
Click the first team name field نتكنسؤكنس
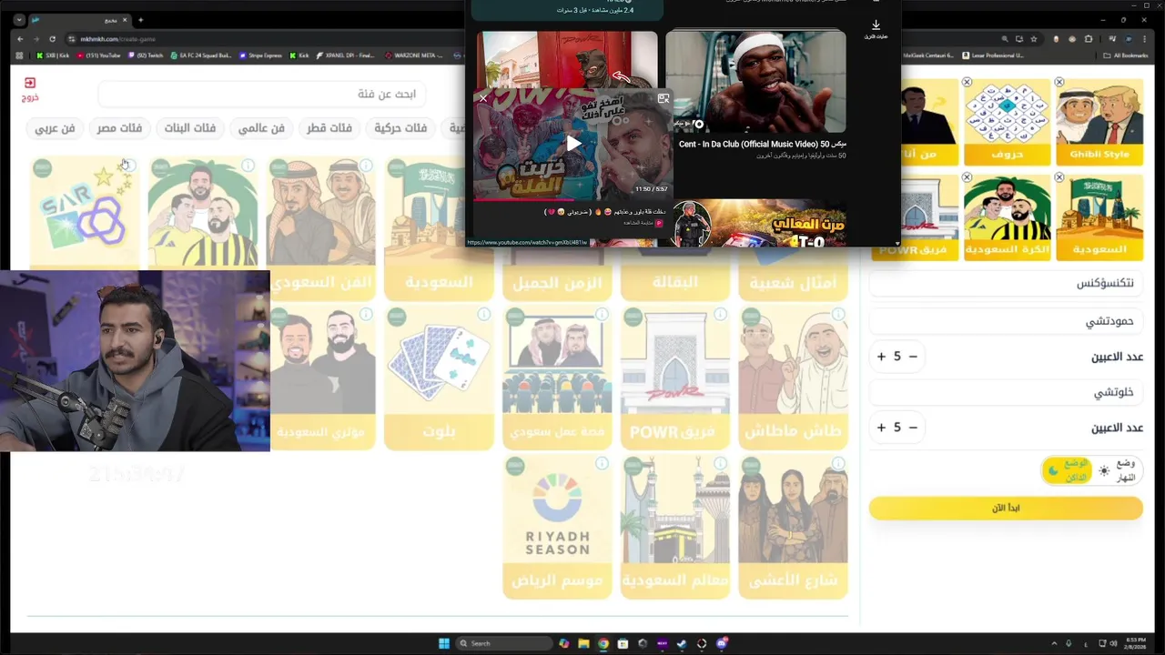click(1006, 283)
